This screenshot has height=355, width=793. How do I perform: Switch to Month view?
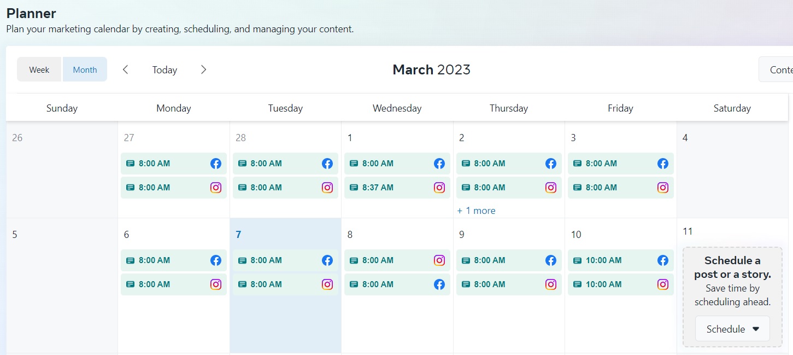[x=85, y=69]
